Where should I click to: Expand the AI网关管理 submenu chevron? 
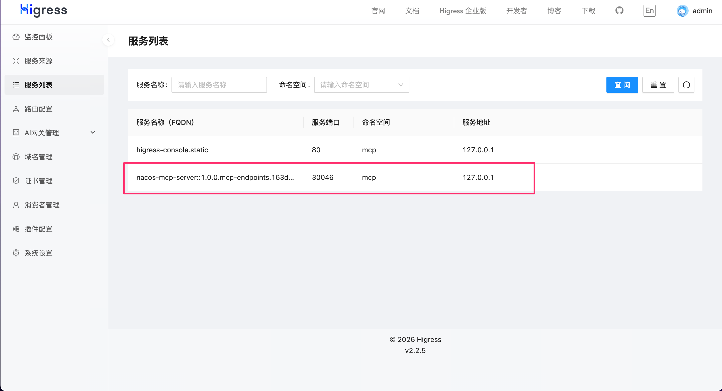(x=93, y=133)
